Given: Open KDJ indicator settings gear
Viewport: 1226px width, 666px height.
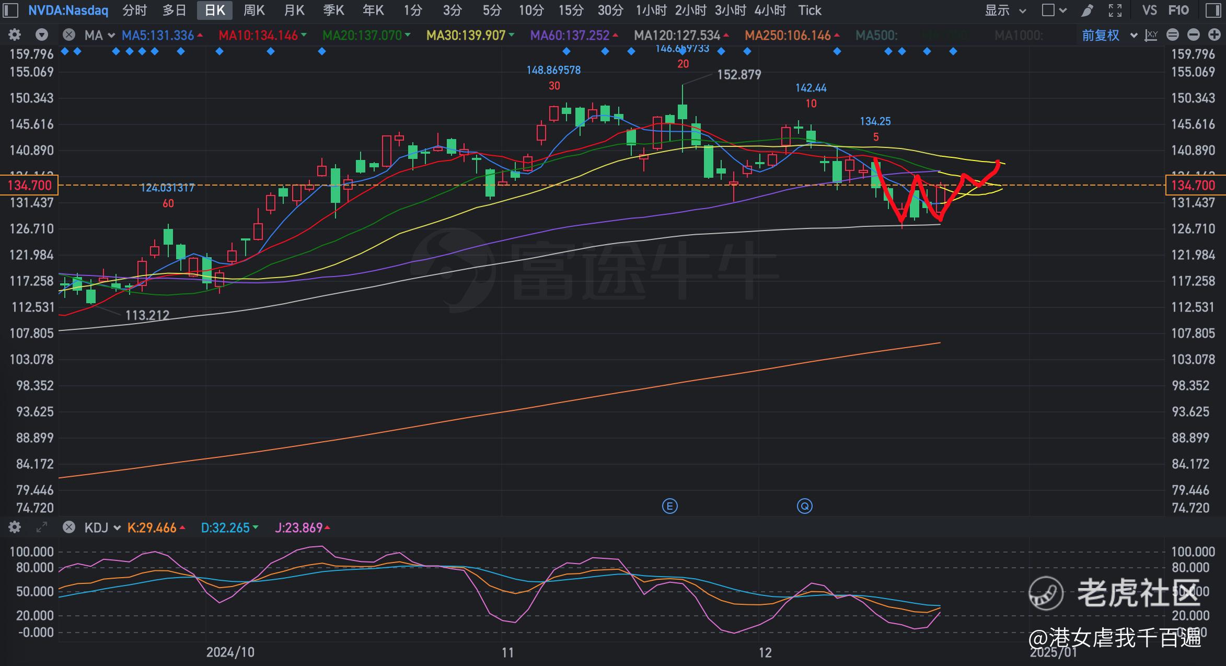Looking at the screenshot, I should [x=15, y=527].
